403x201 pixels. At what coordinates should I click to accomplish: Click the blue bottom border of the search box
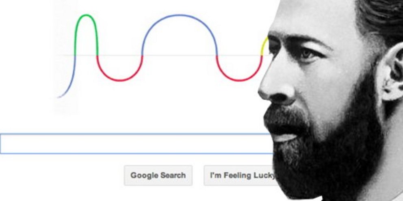pos(136,153)
